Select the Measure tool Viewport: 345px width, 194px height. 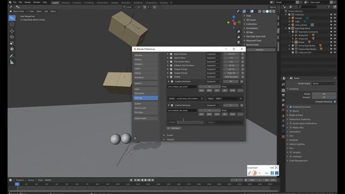[x=12, y=63]
